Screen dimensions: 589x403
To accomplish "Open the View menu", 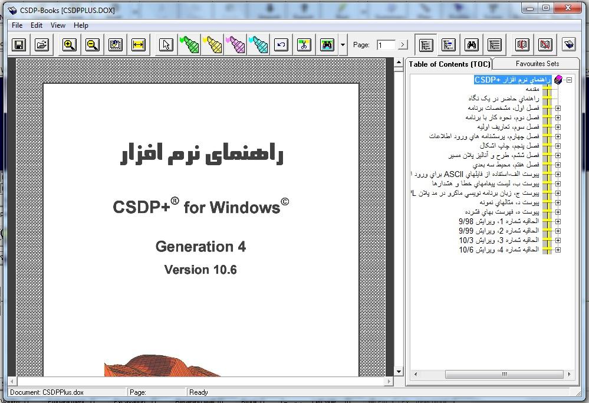I will click(x=58, y=25).
